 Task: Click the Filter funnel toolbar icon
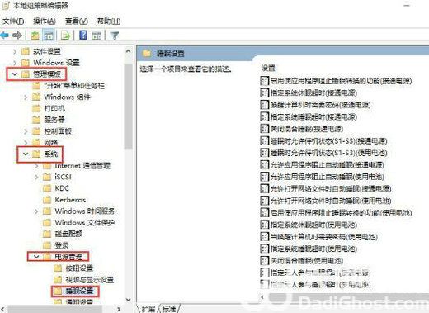(115, 36)
